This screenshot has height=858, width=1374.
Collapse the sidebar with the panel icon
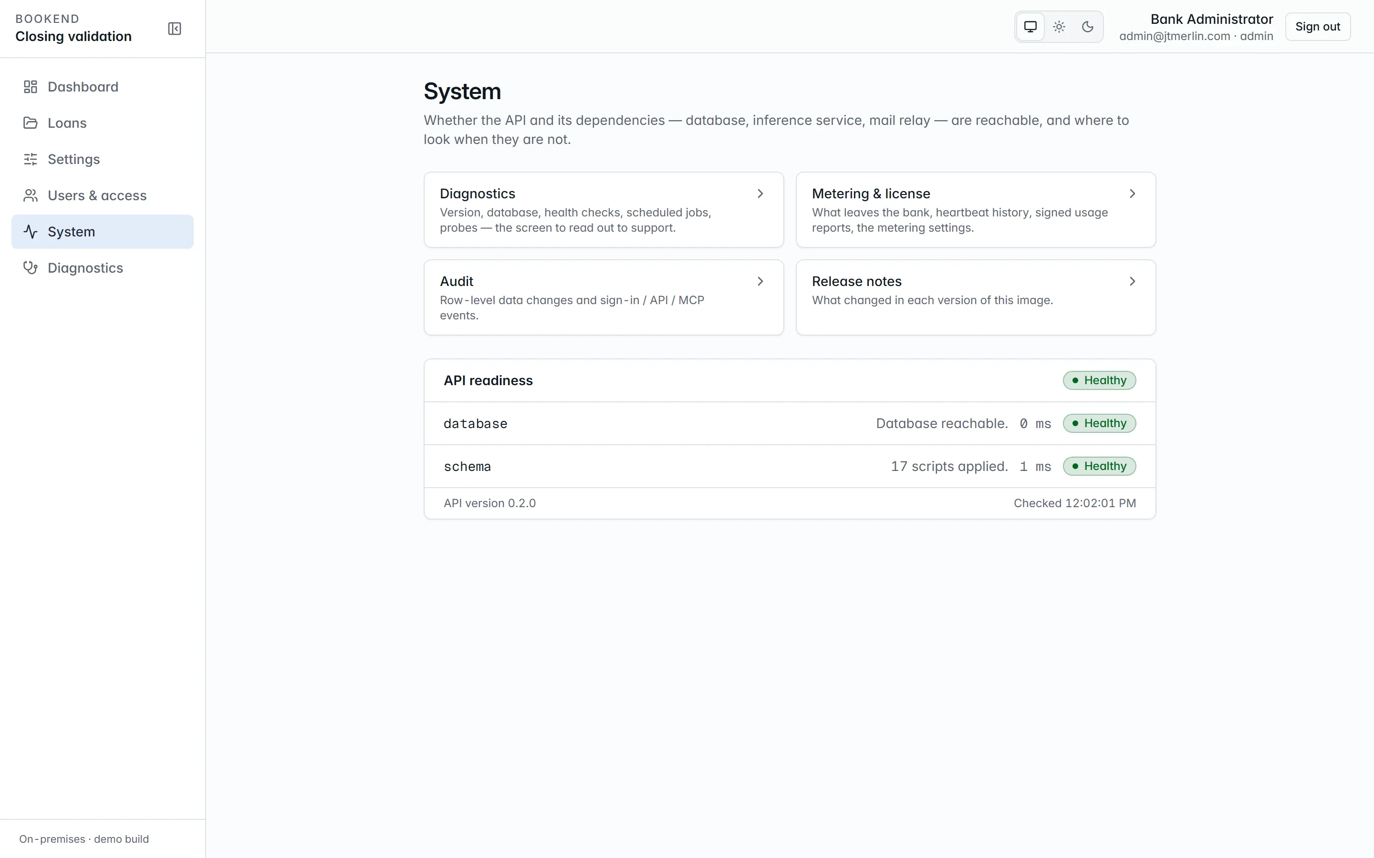click(174, 29)
